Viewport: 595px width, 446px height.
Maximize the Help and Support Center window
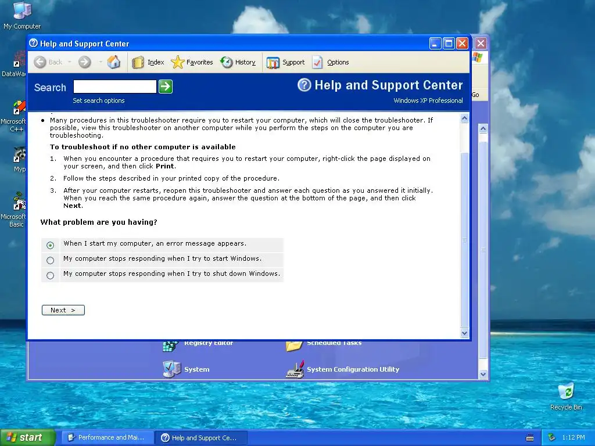tap(449, 43)
